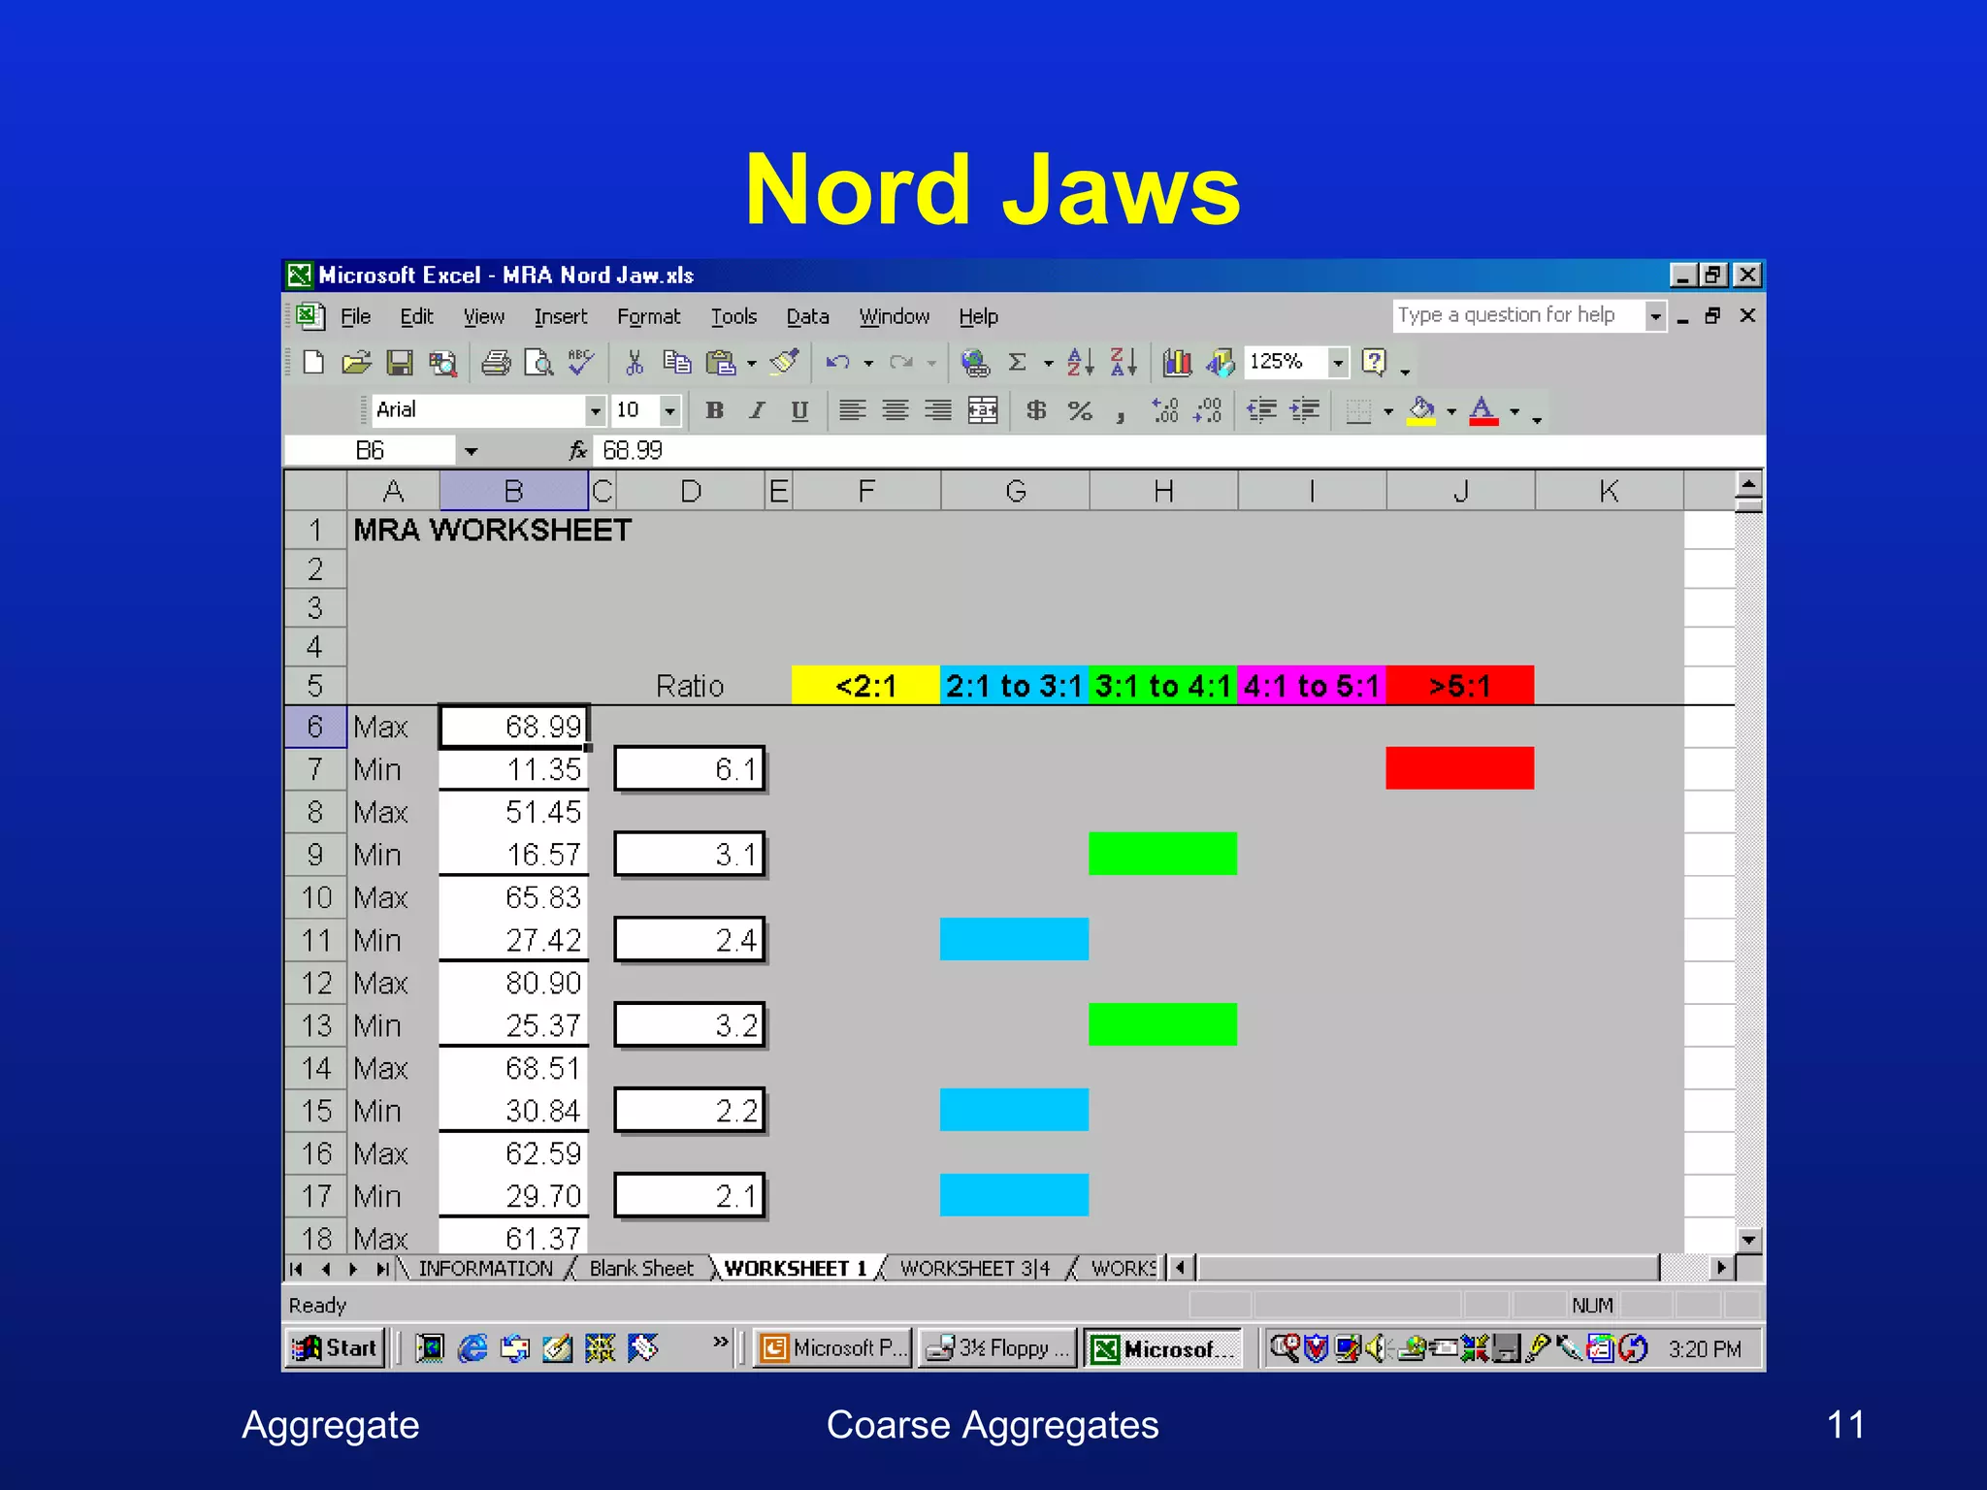
Task: Decrease decimal places
Action: 1208,411
